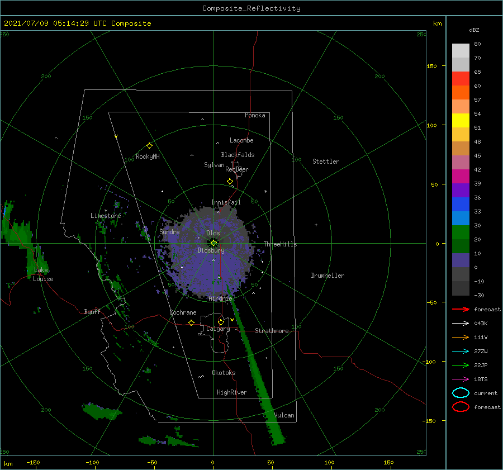Click the Sundre label
The height and width of the screenshot is (470, 503).
click(169, 231)
